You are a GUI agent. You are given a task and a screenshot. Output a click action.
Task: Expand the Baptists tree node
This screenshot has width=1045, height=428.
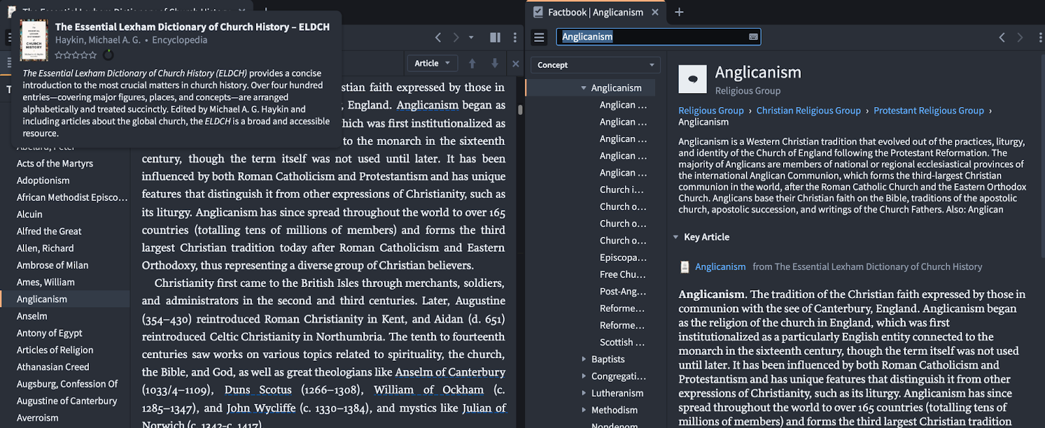pos(584,359)
